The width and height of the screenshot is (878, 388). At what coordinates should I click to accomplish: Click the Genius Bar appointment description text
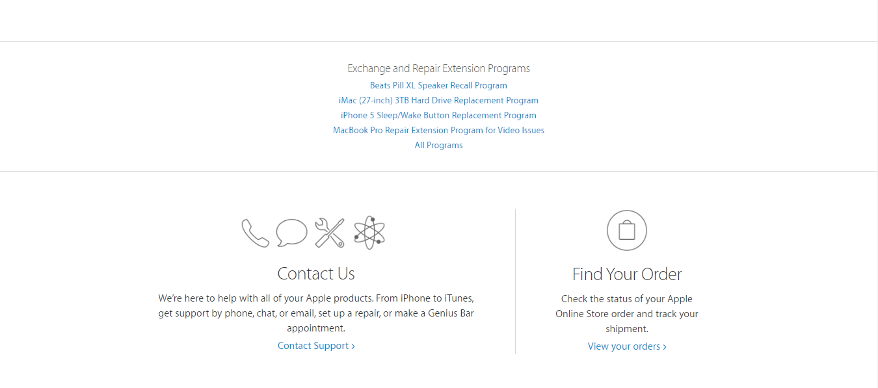pos(316,313)
